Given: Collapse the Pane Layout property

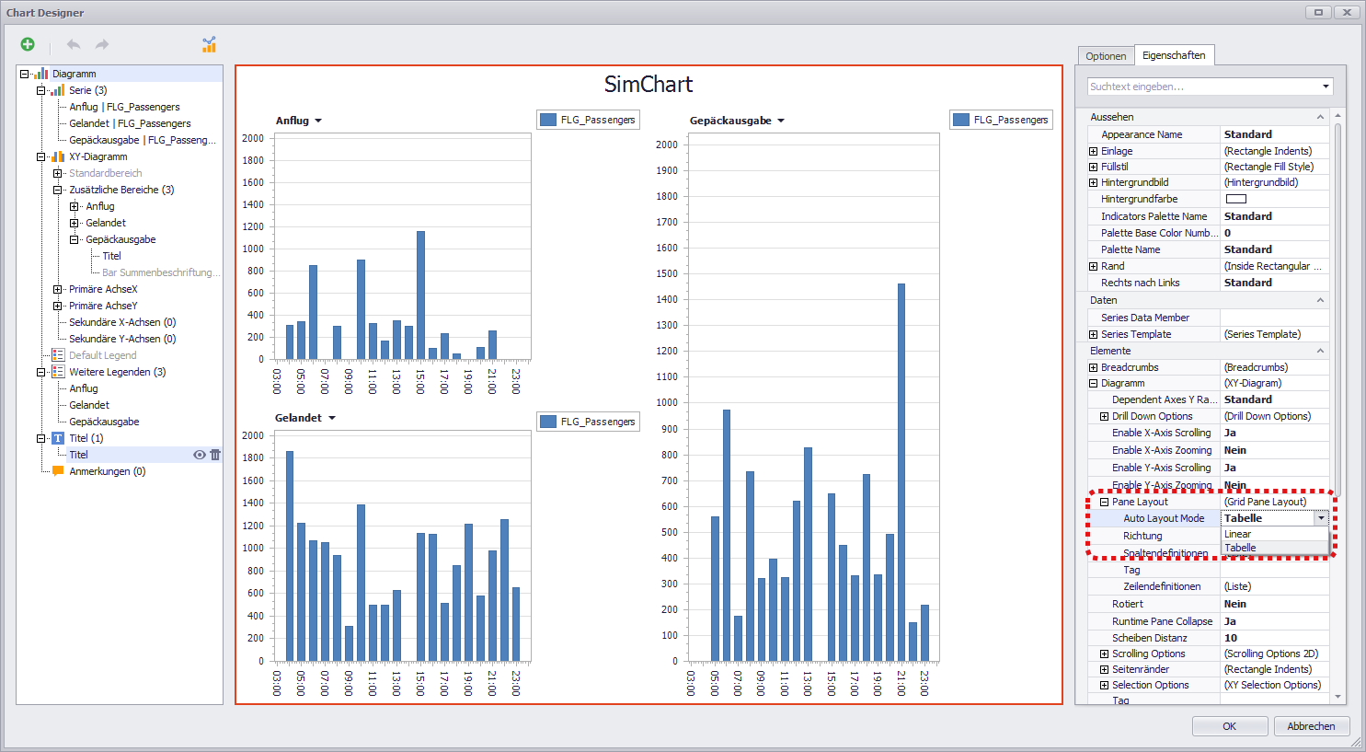Looking at the screenshot, I should [x=1104, y=502].
